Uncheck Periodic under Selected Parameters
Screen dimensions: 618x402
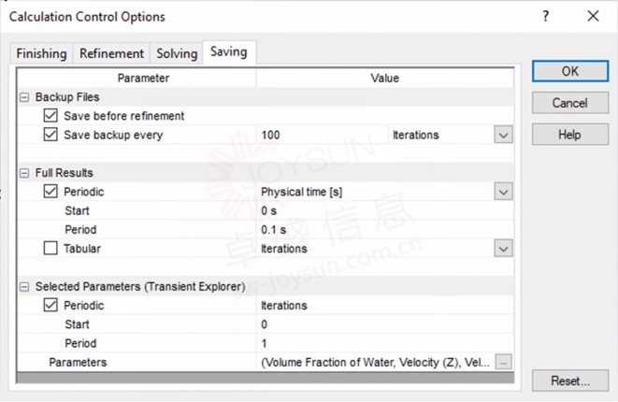(50, 306)
